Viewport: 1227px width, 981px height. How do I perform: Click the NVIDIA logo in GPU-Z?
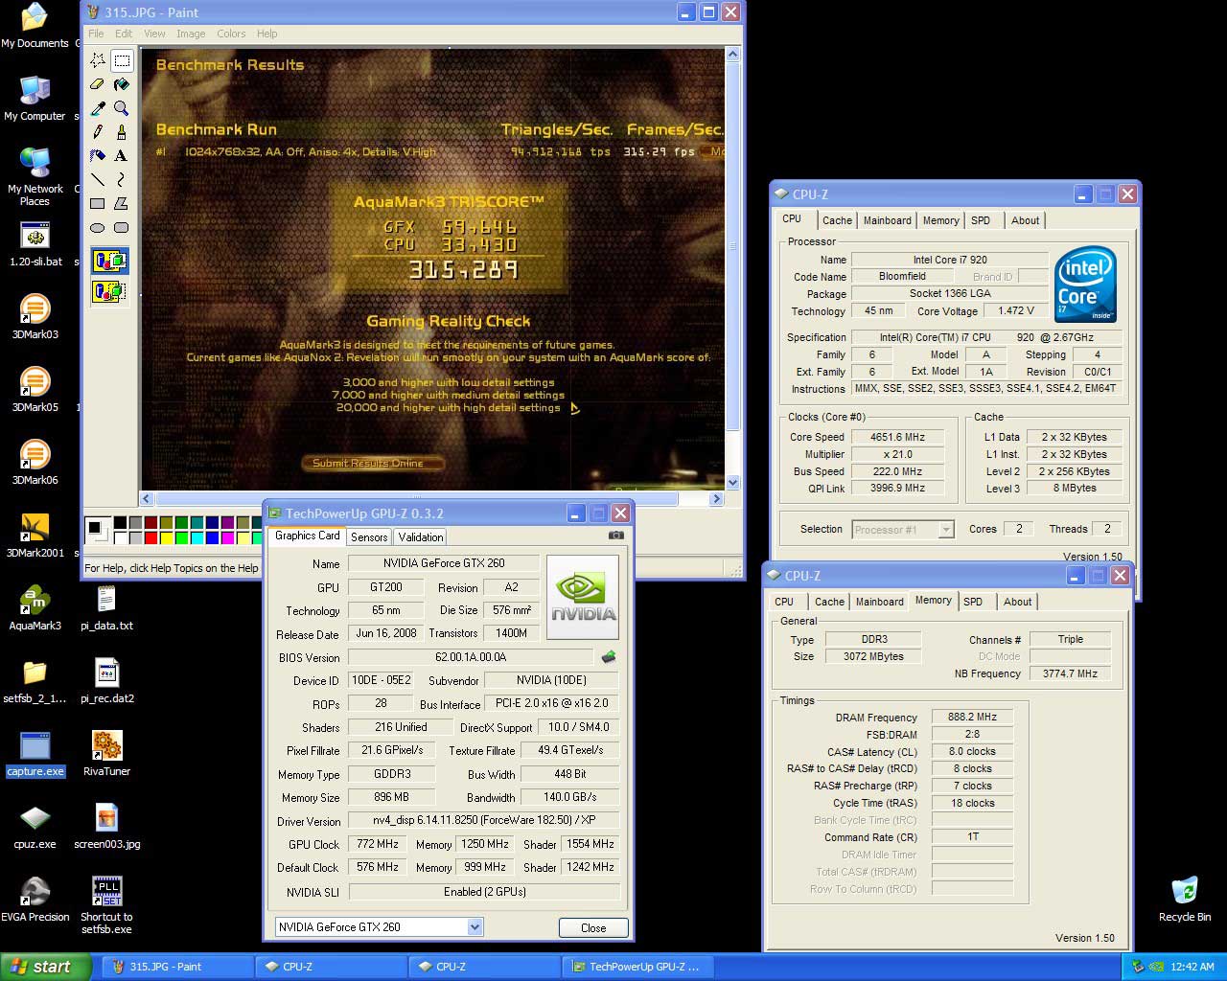[583, 597]
